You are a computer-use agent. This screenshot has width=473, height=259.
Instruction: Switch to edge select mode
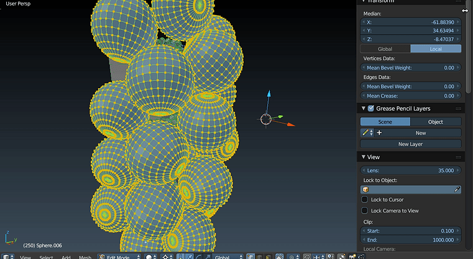click(x=259, y=257)
